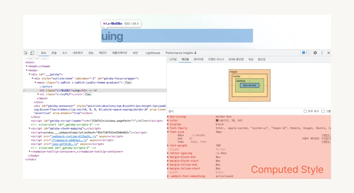Switch to the 요소 tab

43,53
